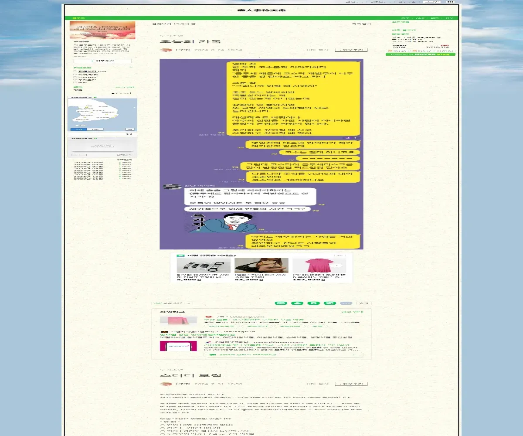Open the first menu in green bar right
The height and width of the screenshot is (436, 523).
[x=405, y=18]
